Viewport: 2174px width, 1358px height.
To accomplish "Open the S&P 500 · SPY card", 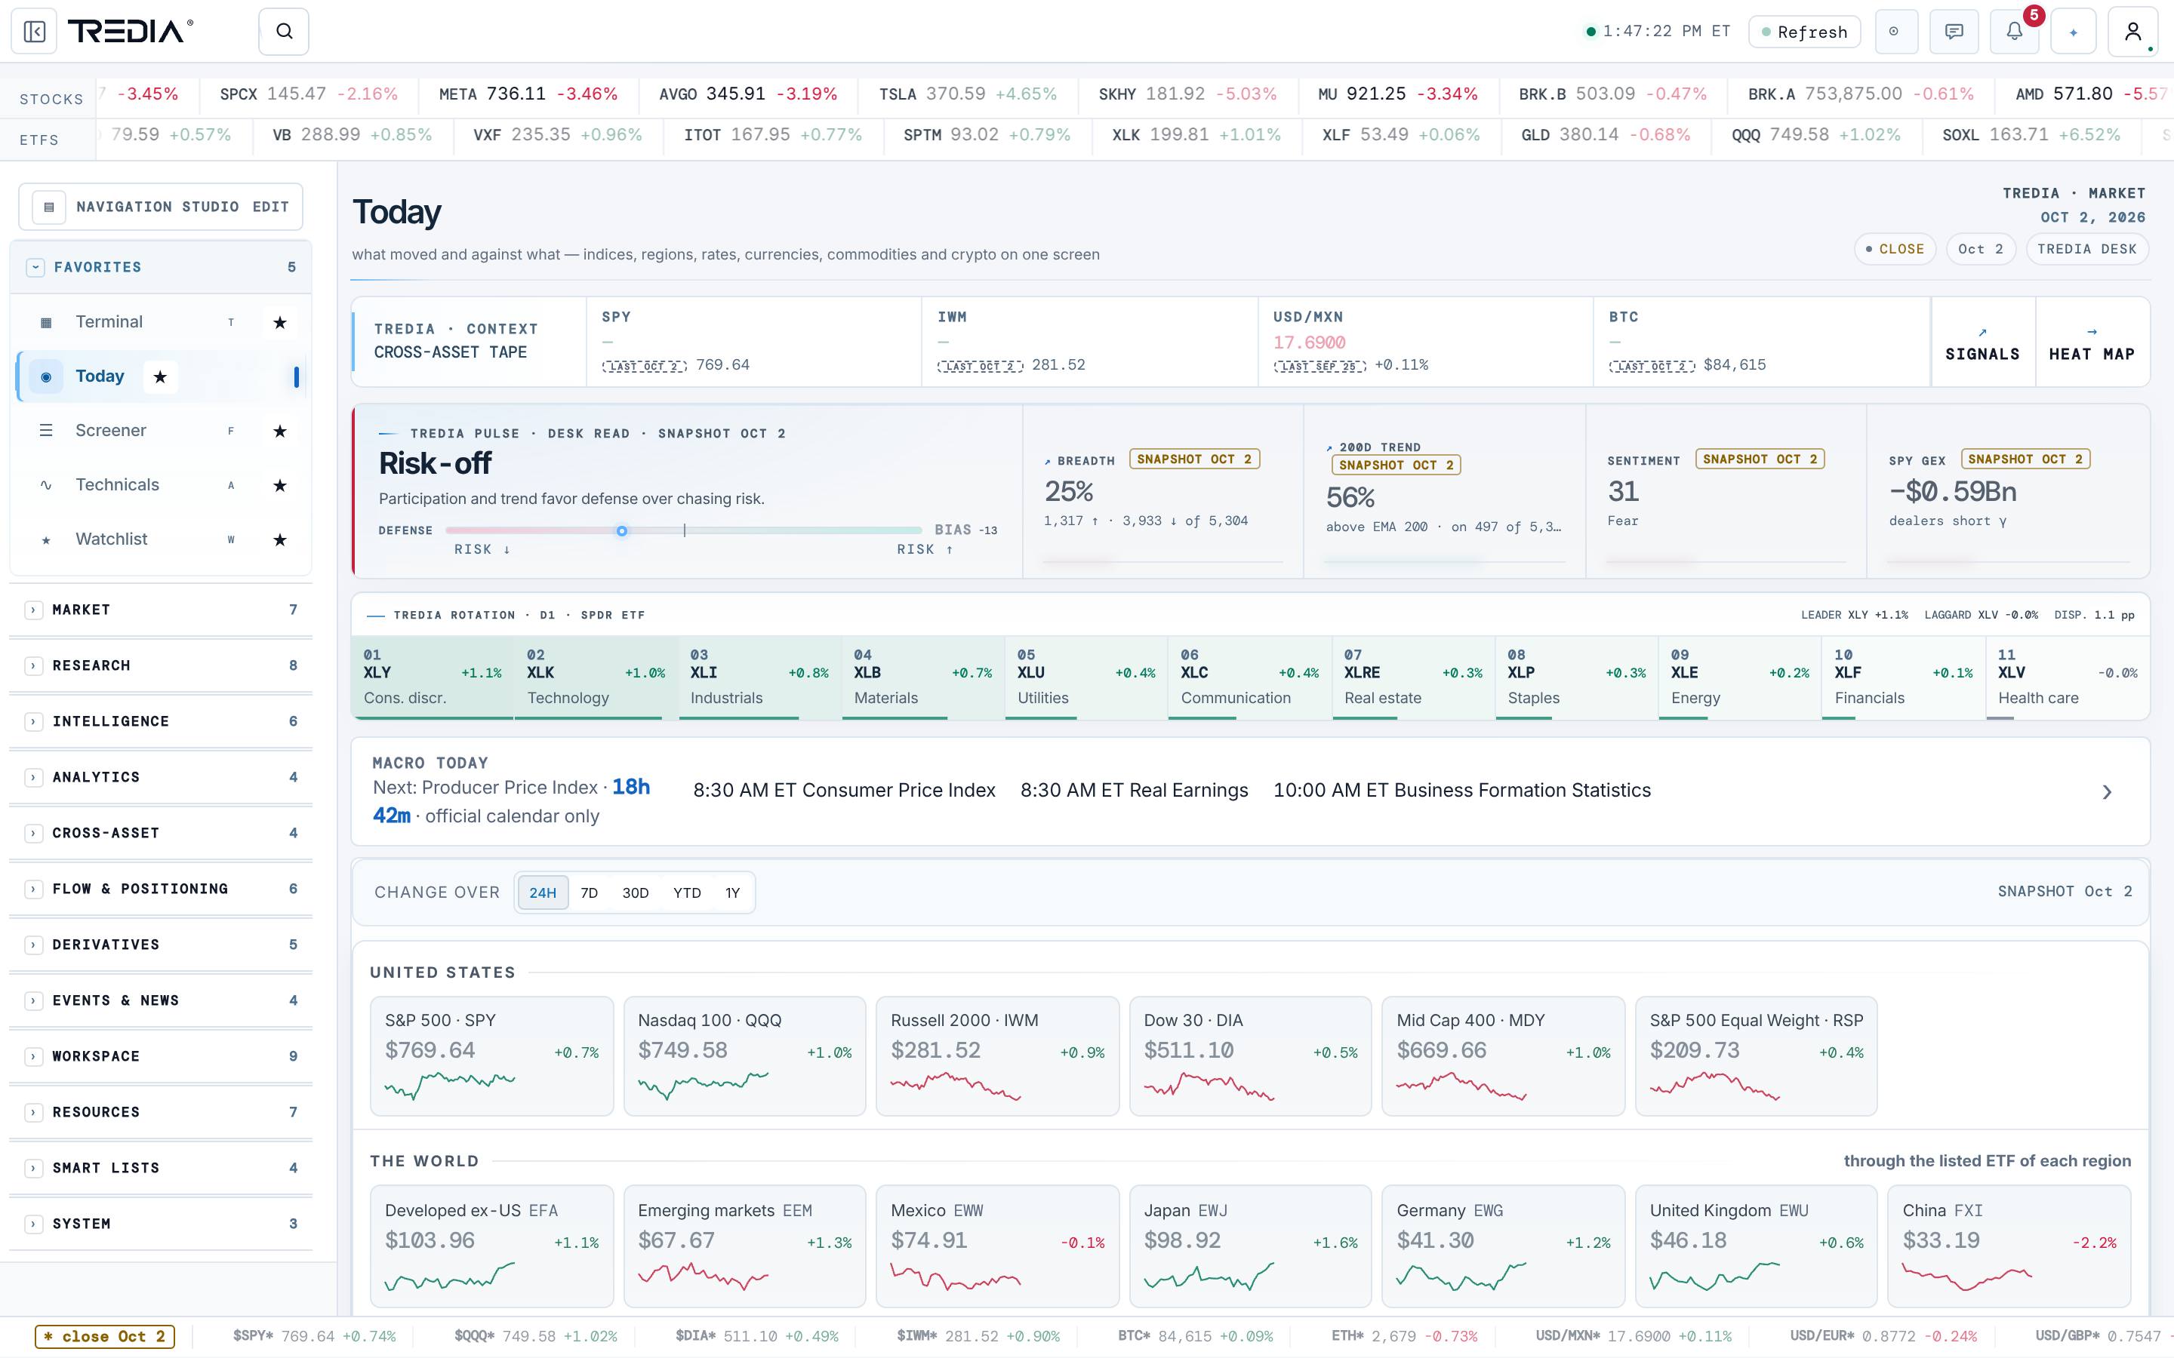I will [492, 1056].
